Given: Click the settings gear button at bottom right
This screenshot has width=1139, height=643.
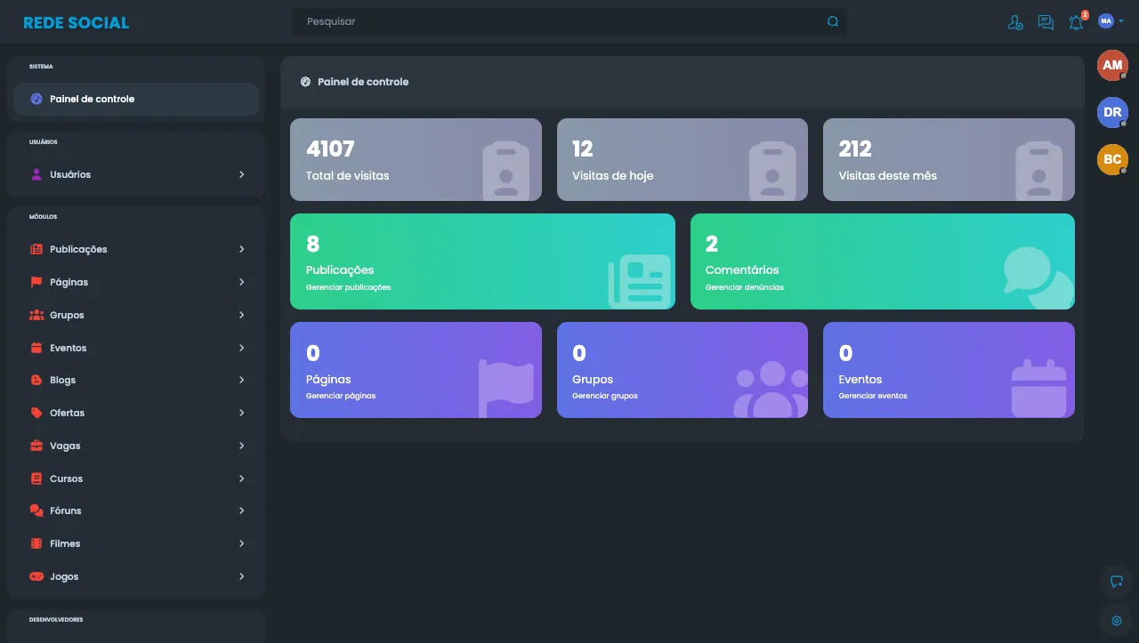Looking at the screenshot, I should tap(1117, 621).
